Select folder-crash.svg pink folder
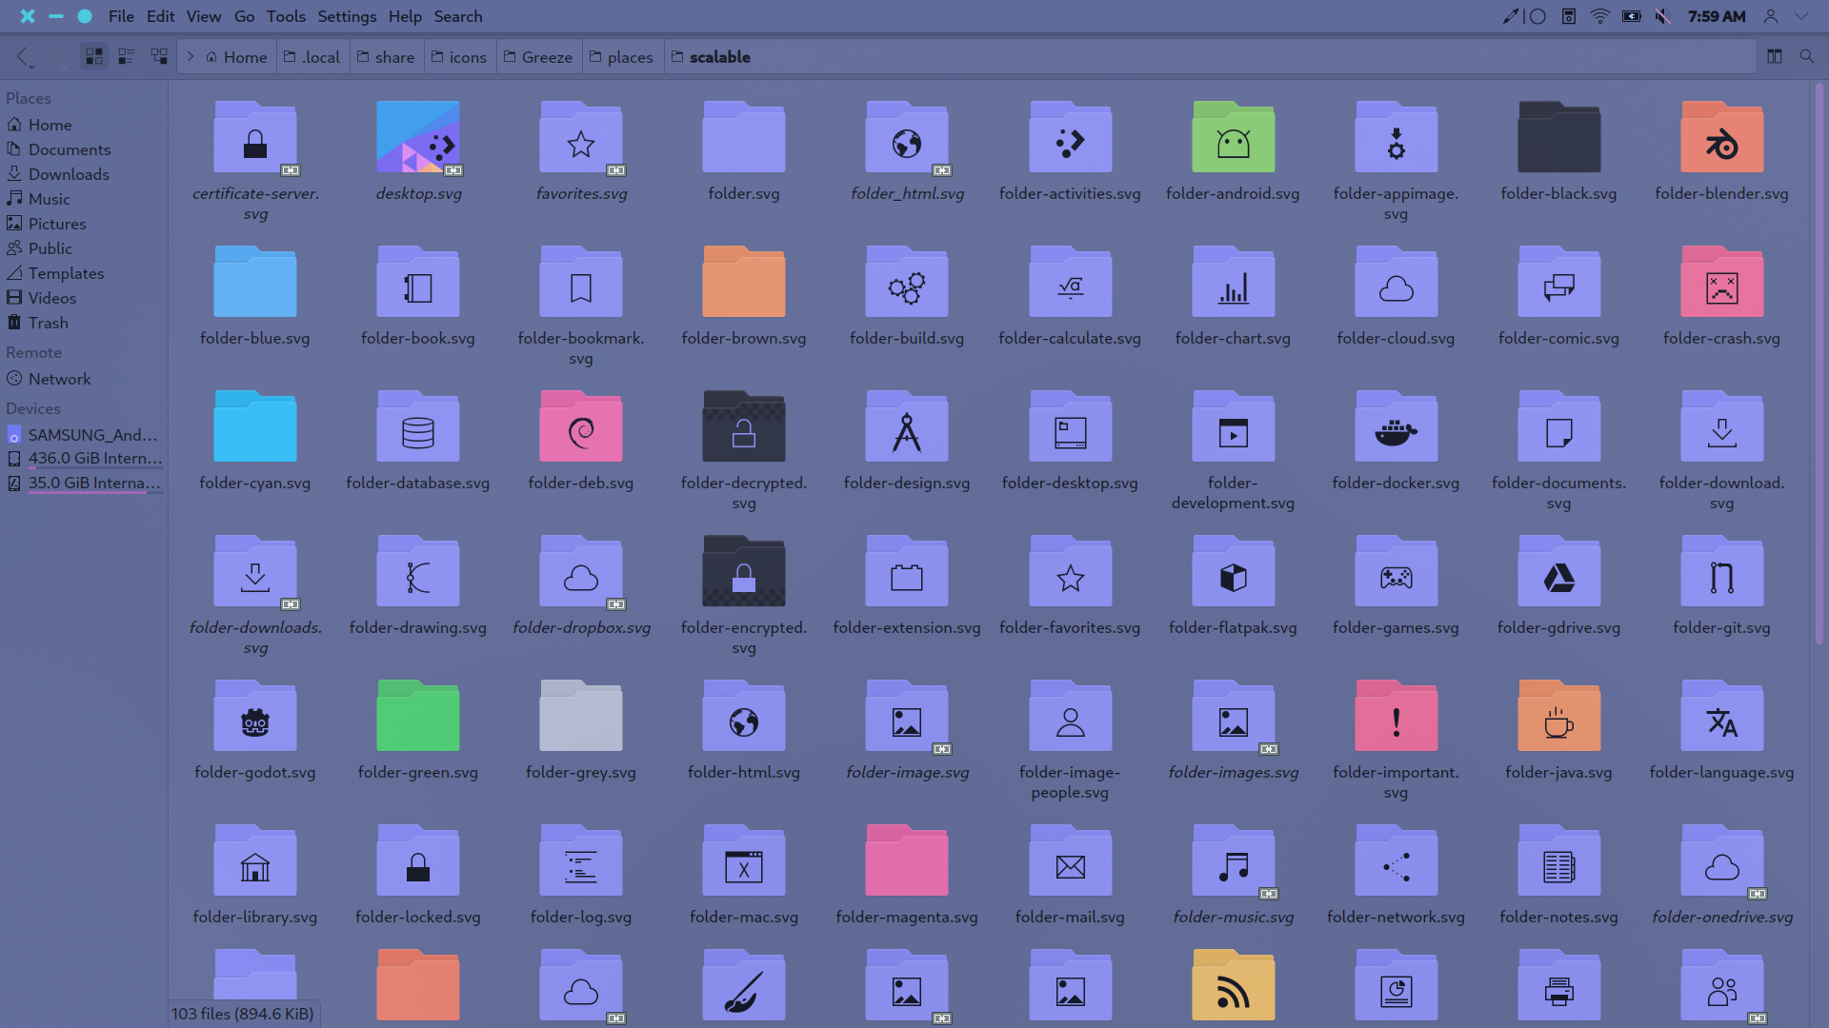Viewport: 1829px width, 1028px height. coord(1721,283)
